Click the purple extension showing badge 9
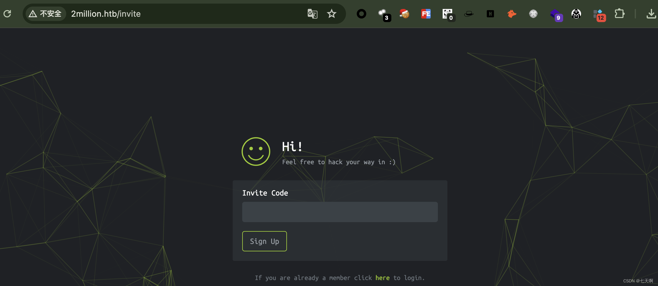The image size is (658, 286). 555,13
